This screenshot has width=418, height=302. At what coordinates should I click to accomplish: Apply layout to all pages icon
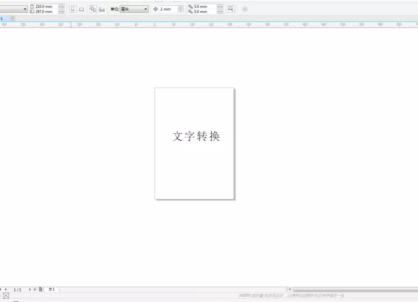tap(92, 9)
